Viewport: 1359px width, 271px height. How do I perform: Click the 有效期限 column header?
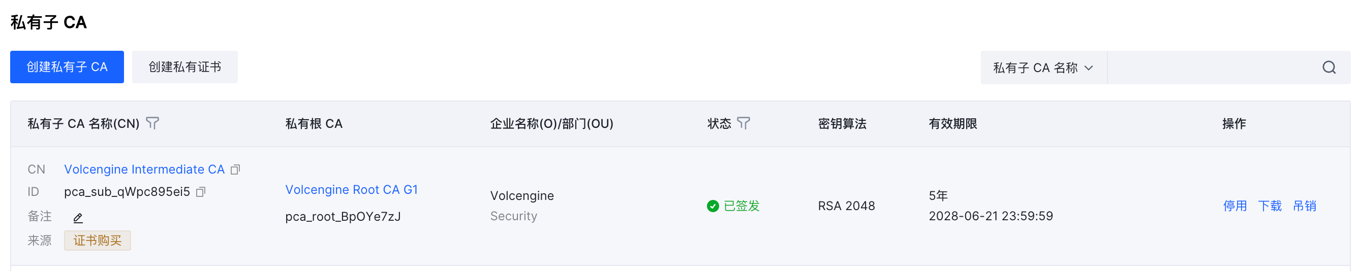[x=953, y=124]
